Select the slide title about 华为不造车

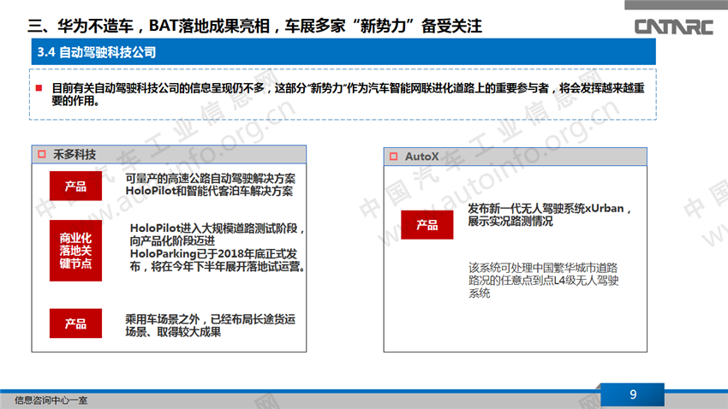[x=255, y=26]
